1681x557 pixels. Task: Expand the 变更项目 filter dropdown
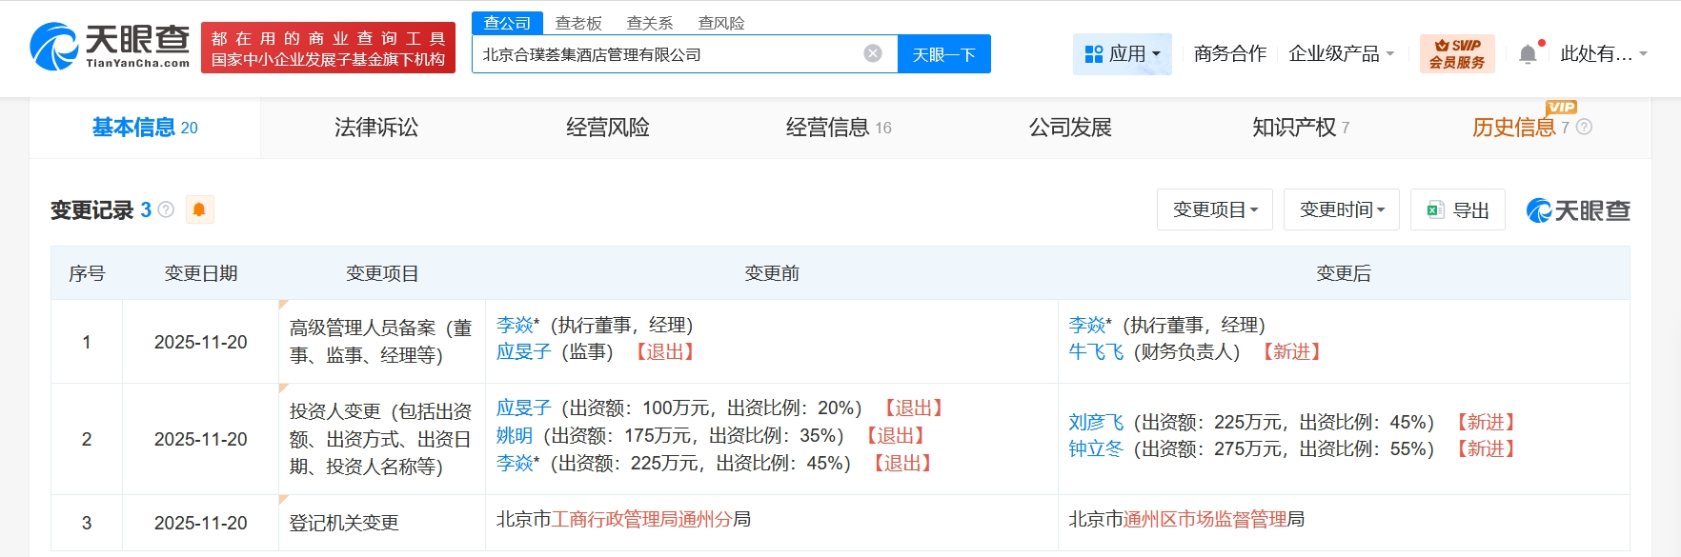click(x=1215, y=209)
